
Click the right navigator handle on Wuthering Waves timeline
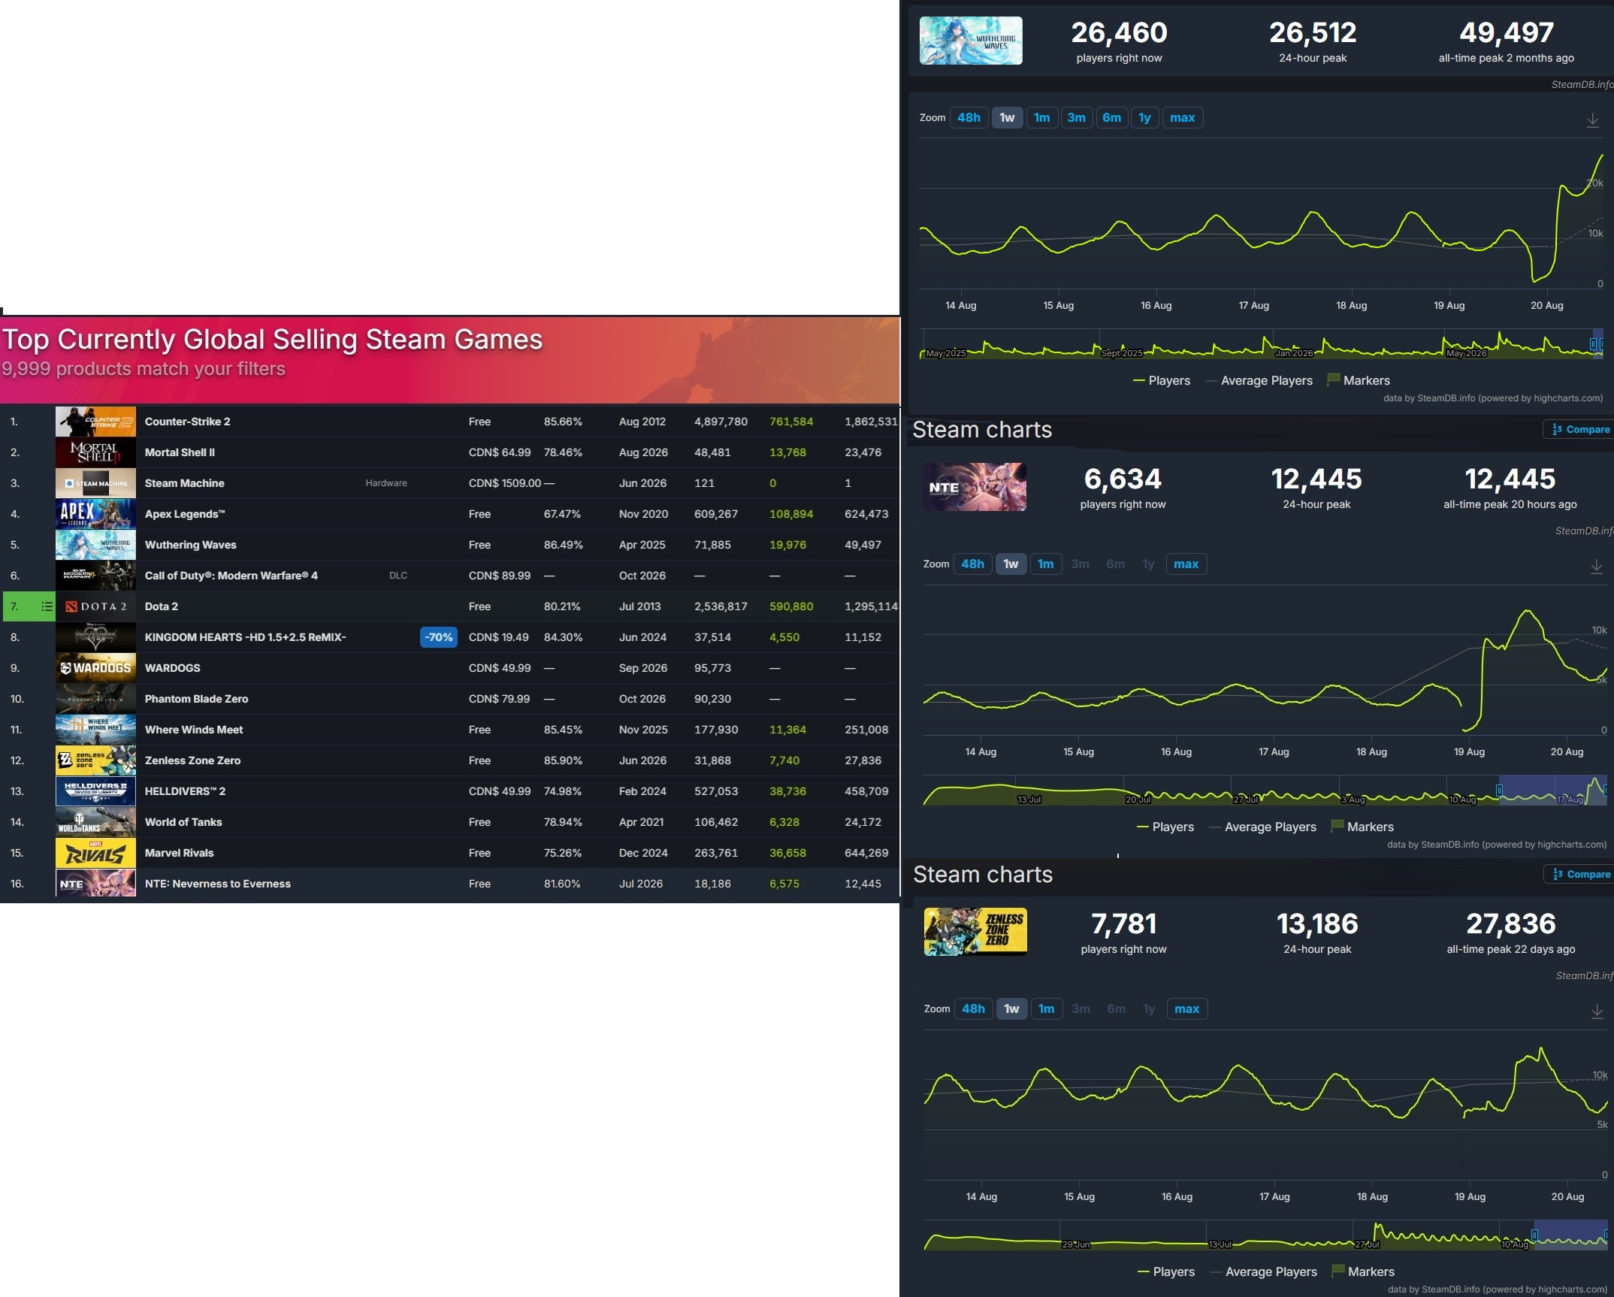tap(1600, 343)
